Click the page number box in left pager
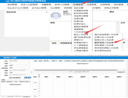 7,96
